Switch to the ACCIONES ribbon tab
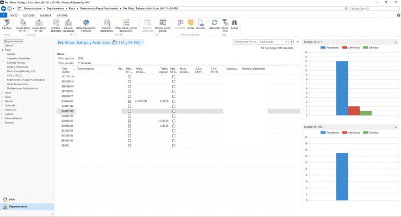Screen dimensions: 401x217 tap(29, 16)
